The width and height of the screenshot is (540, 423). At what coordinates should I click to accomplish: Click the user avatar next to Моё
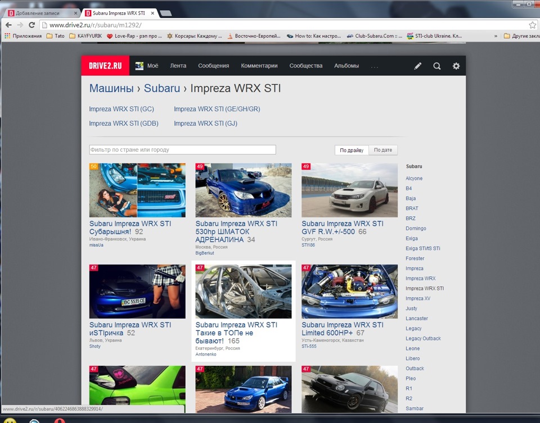click(x=139, y=66)
